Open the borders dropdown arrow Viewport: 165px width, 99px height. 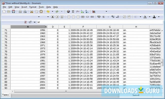pyautogui.click(x=140, y=17)
